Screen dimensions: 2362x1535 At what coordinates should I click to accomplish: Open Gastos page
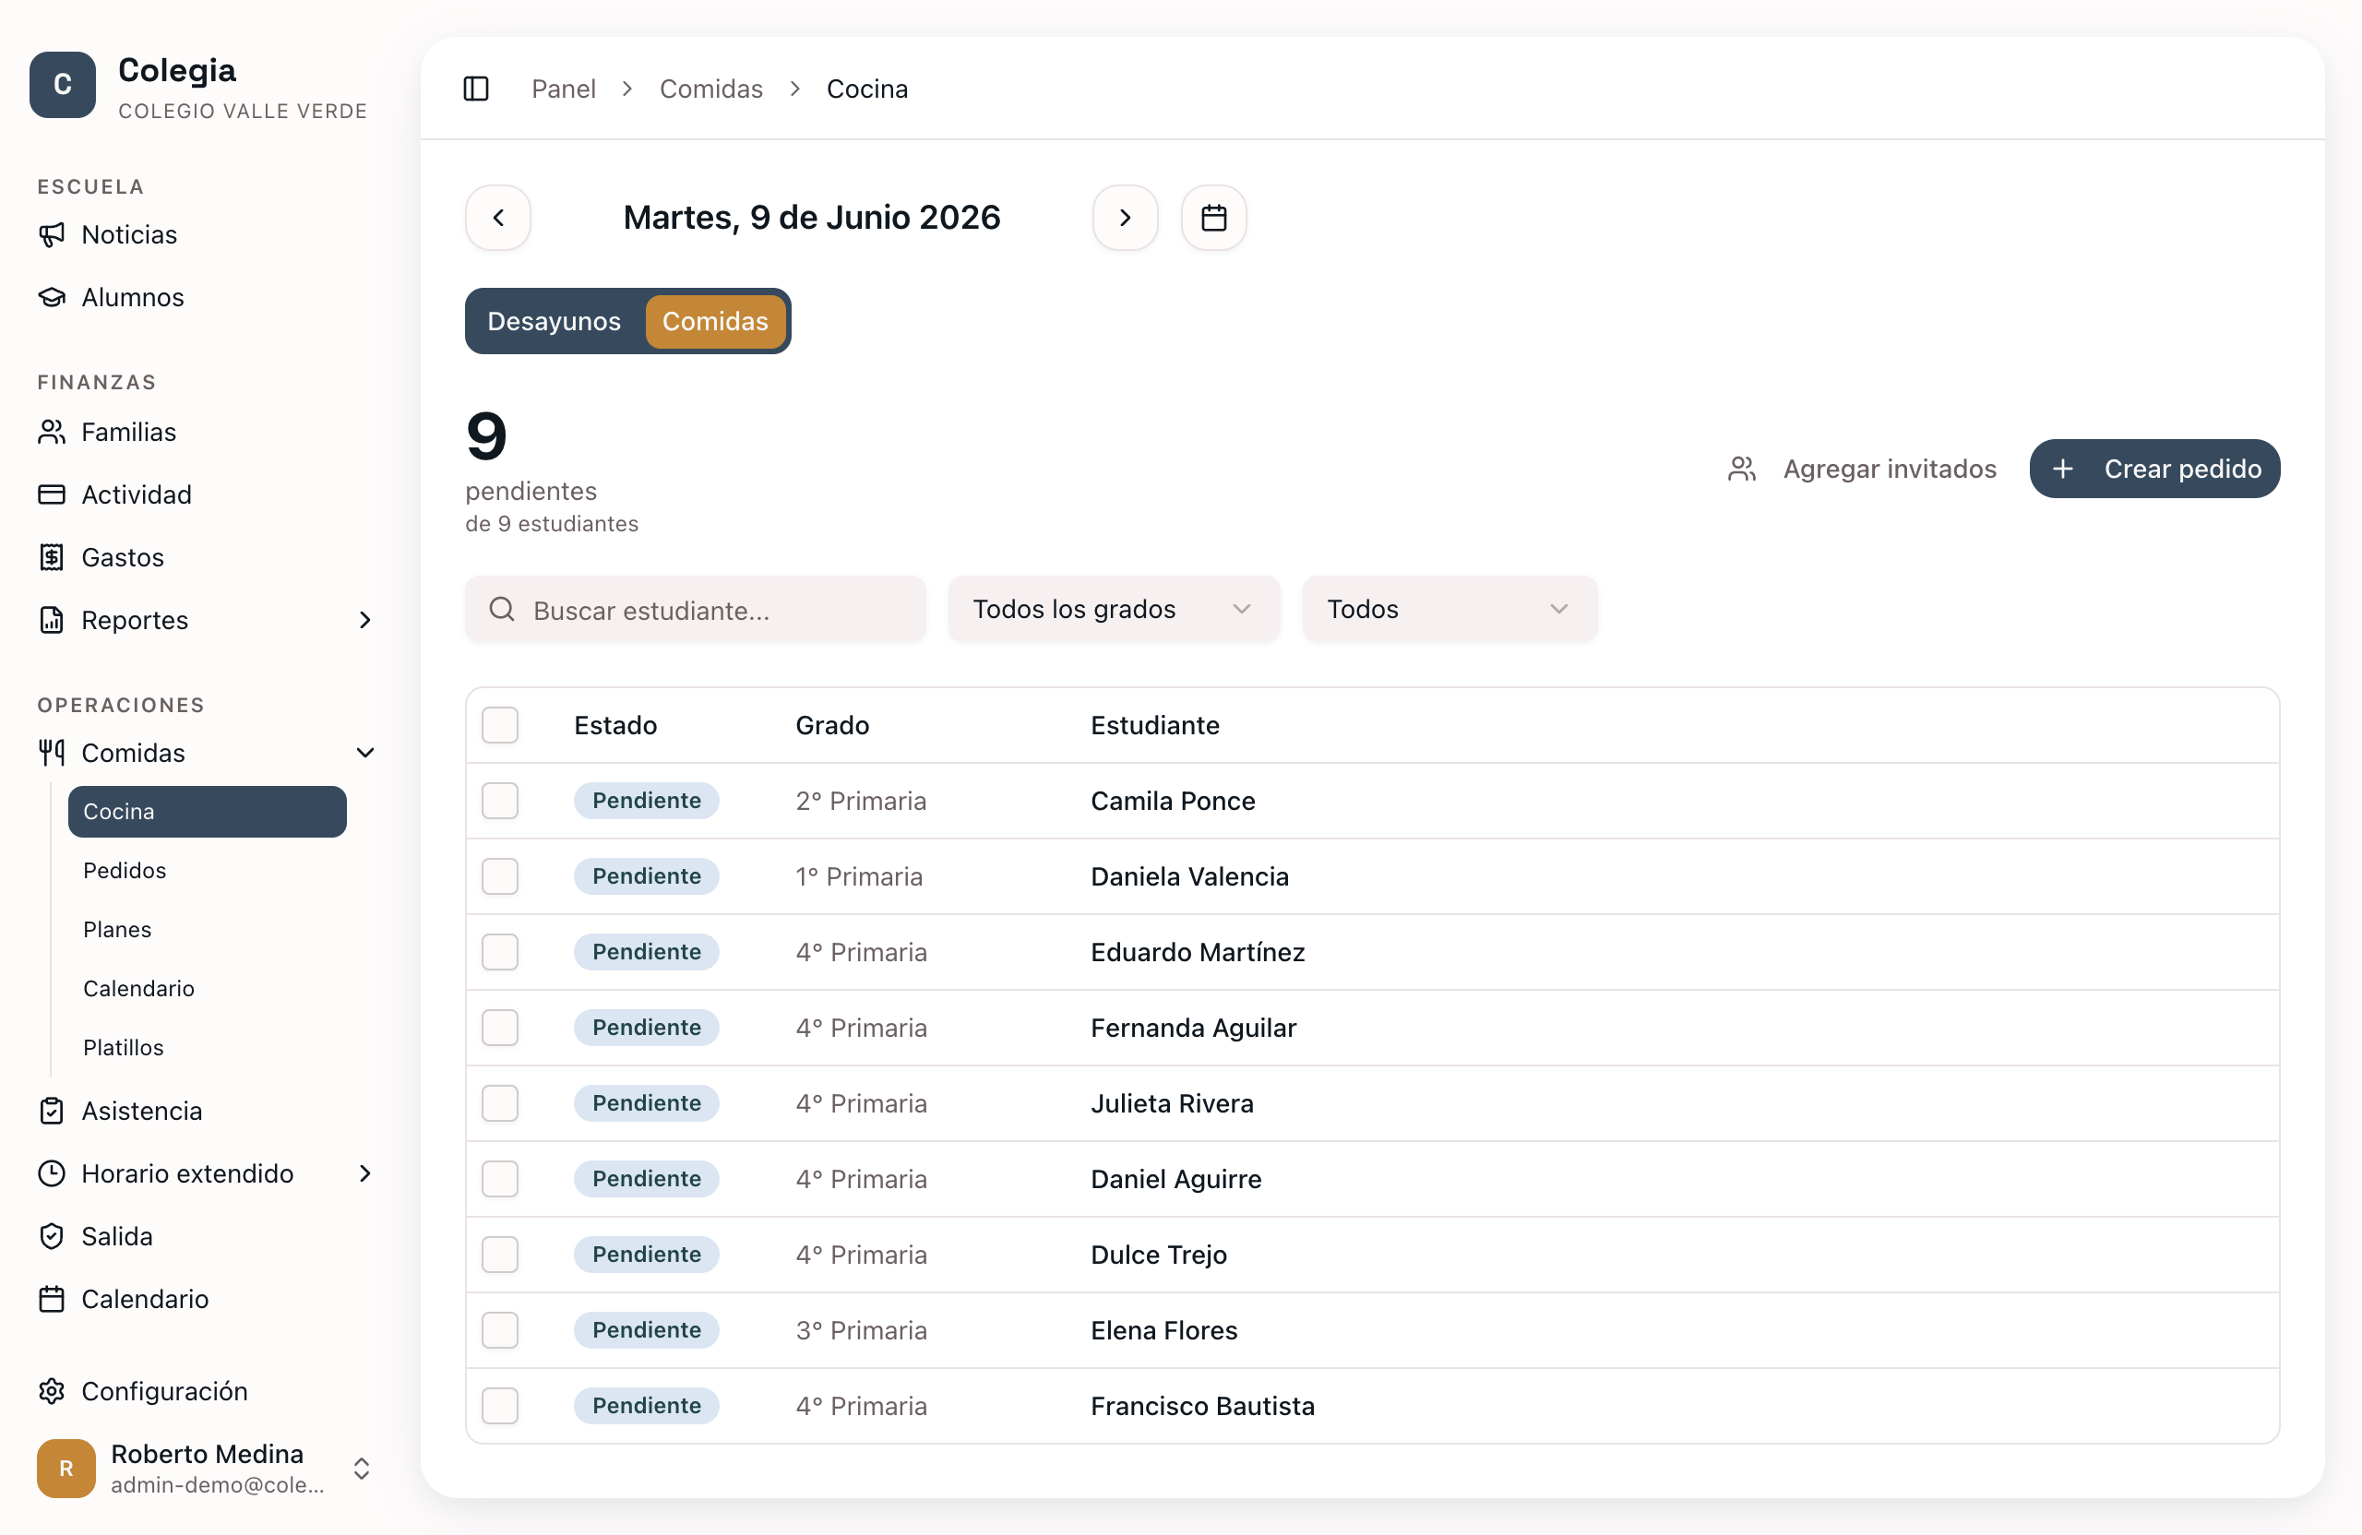point(122,556)
